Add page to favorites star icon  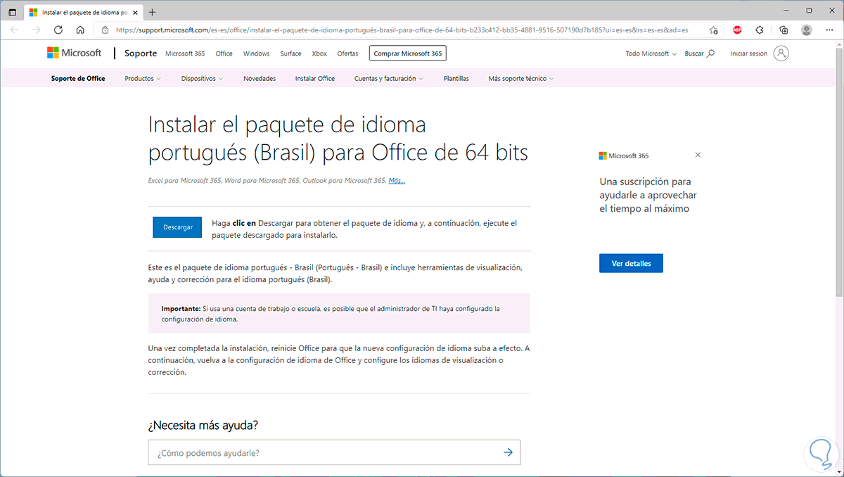coord(713,30)
